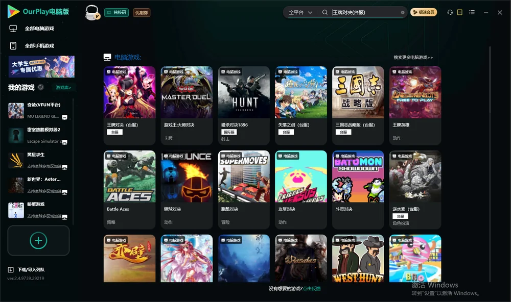Open 密室逃脱模拟器2 icon in sidebar
Viewport: 511px width, 302px height.
click(16, 136)
